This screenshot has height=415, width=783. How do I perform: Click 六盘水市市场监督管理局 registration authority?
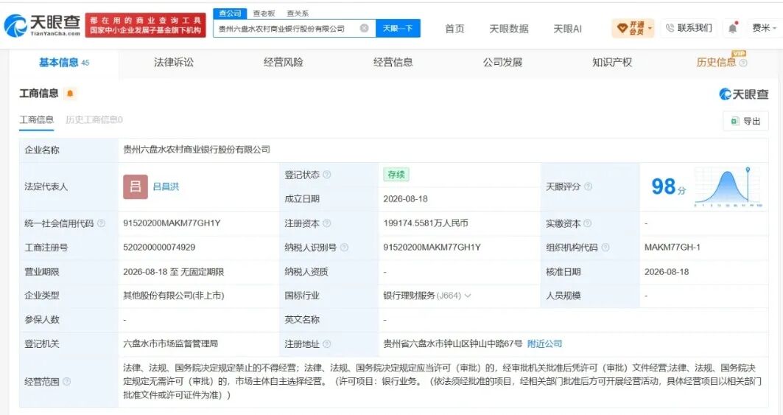(x=170, y=344)
